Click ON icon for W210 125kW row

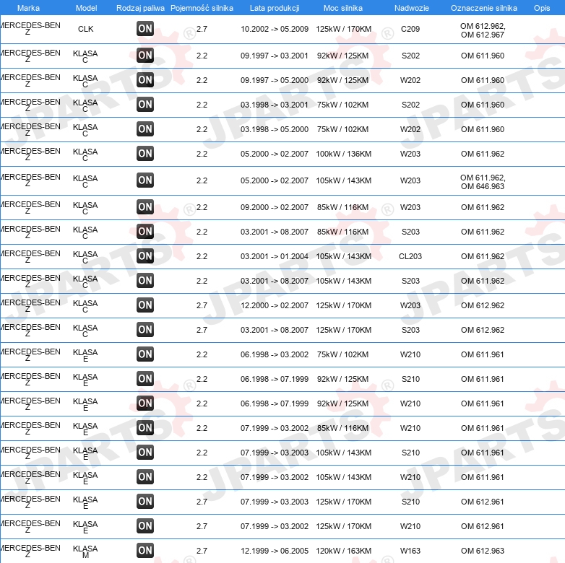pos(145,526)
